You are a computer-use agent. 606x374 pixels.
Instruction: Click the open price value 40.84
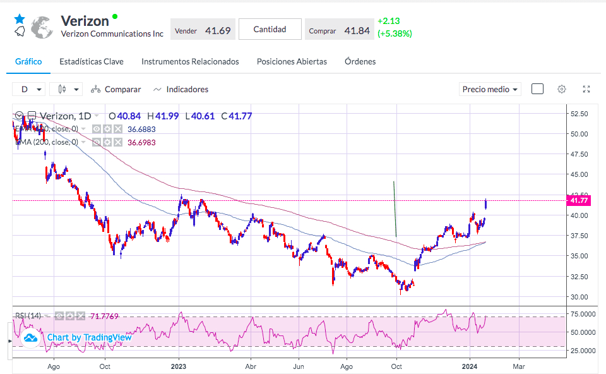coord(129,116)
